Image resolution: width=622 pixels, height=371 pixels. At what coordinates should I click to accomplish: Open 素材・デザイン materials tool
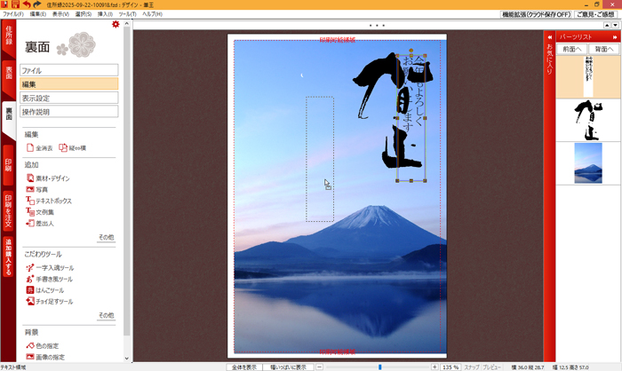(30, 178)
